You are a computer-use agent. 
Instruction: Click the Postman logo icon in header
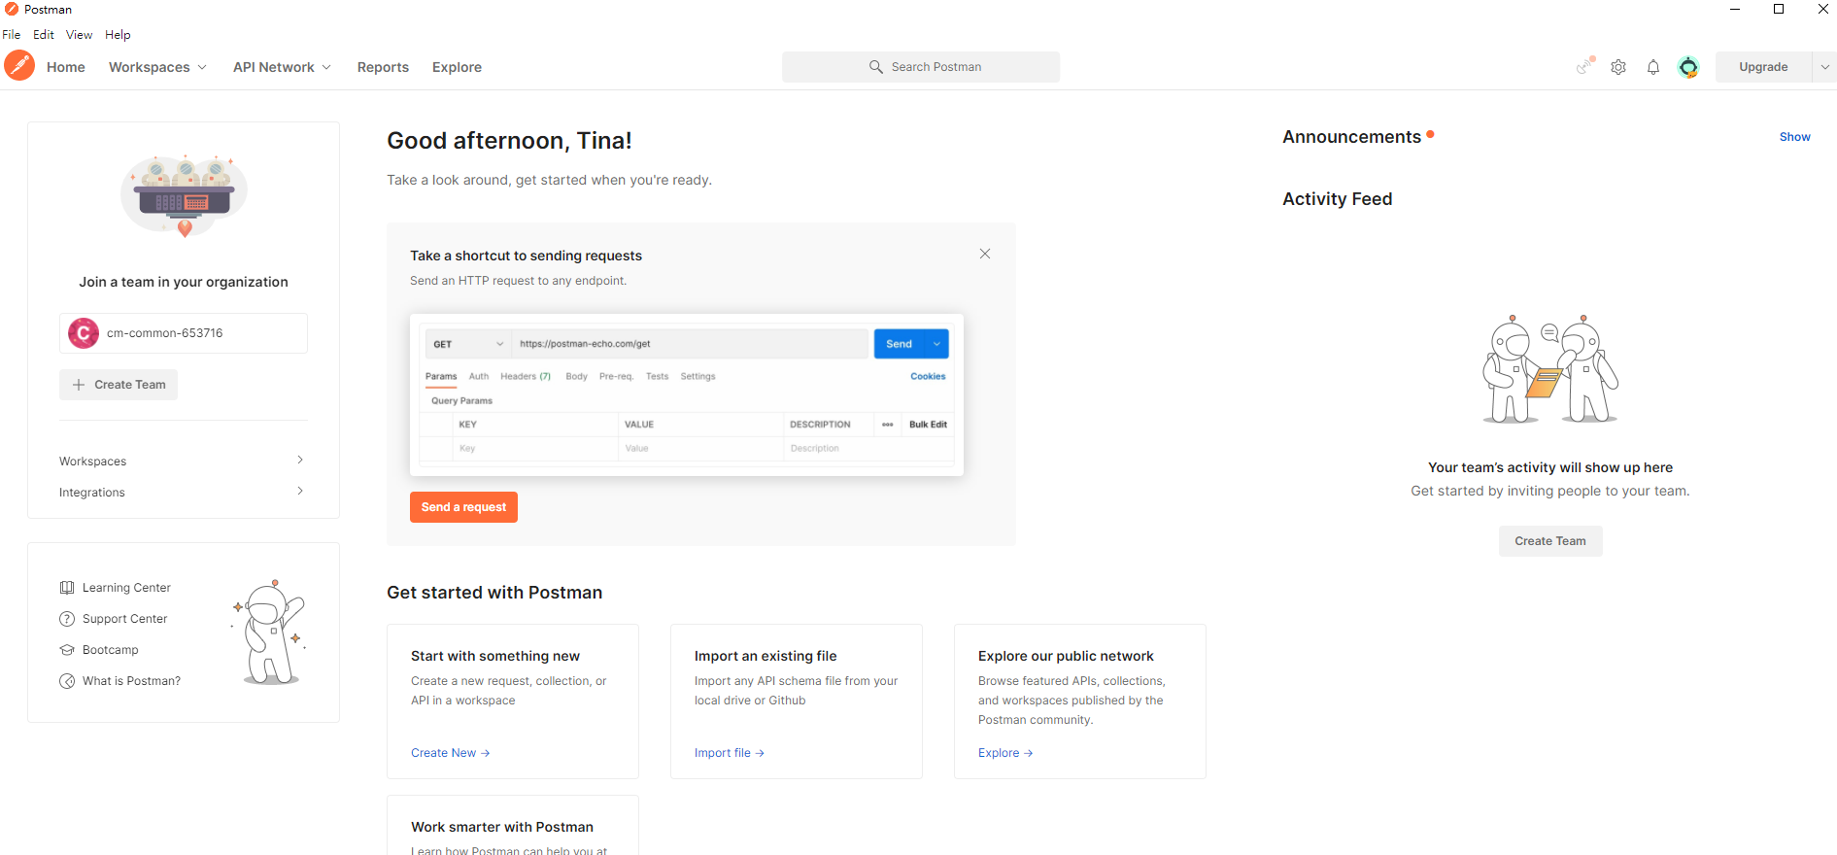[19, 66]
